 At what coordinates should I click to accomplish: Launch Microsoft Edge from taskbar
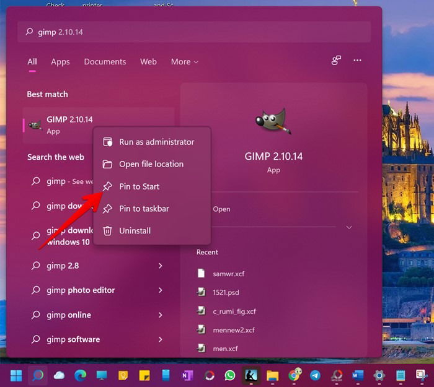(x=80, y=375)
